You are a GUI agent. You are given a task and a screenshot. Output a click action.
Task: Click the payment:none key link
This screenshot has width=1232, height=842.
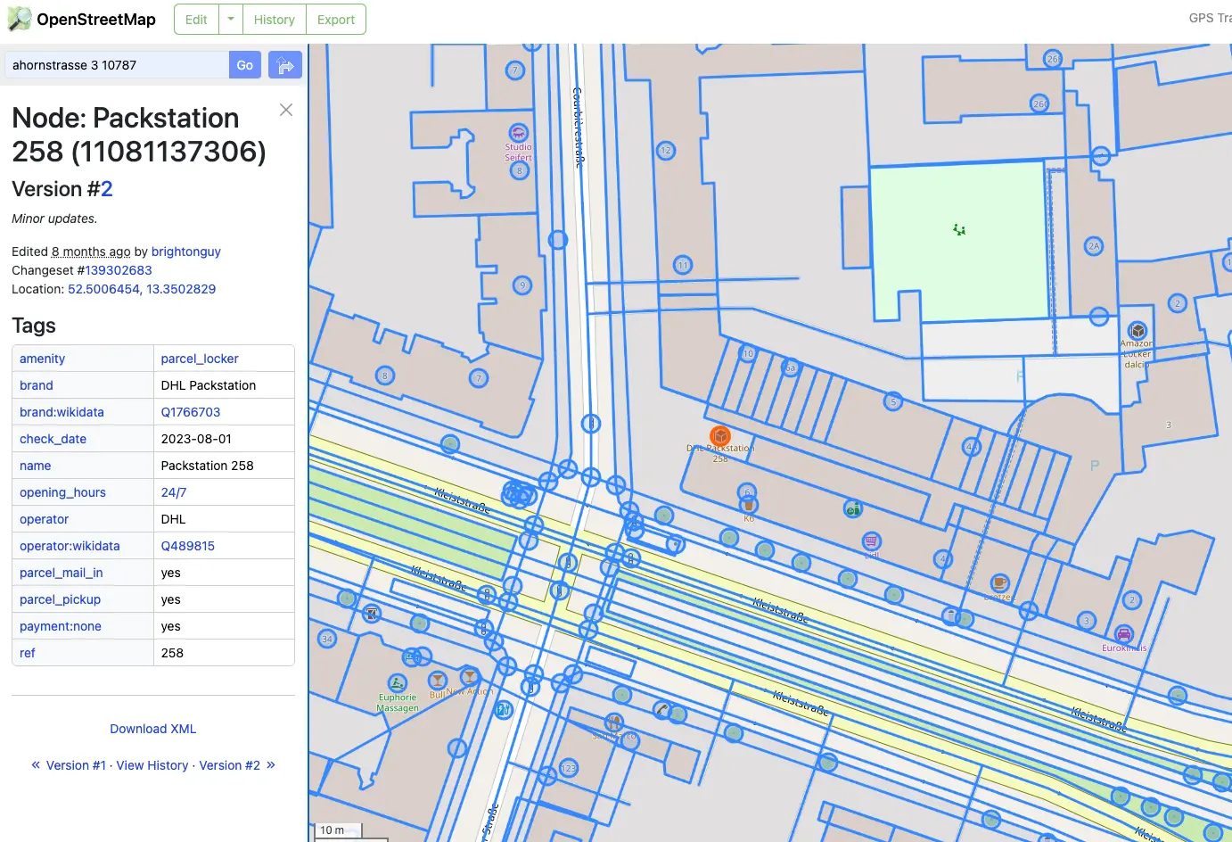coord(61,626)
